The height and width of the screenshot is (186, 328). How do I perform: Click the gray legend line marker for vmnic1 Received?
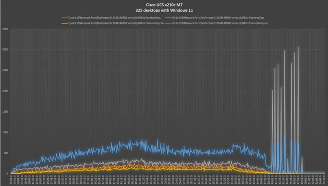tap(168, 18)
